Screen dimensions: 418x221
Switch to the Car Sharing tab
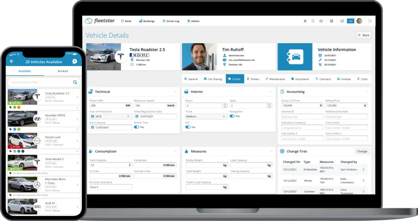click(213, 79)
